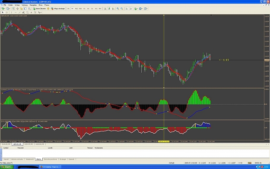Switch to line chart icon
Screen dimensions: 270x169
[x=113, y=9]
